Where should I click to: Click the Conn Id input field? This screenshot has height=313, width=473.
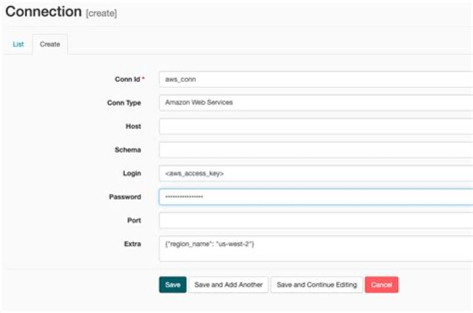tap(315, 79)
